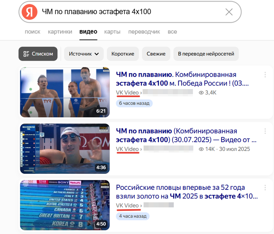274x234 pixels.
Task: Open Победа России relay video title link
Action: click(x=182, y=79)
